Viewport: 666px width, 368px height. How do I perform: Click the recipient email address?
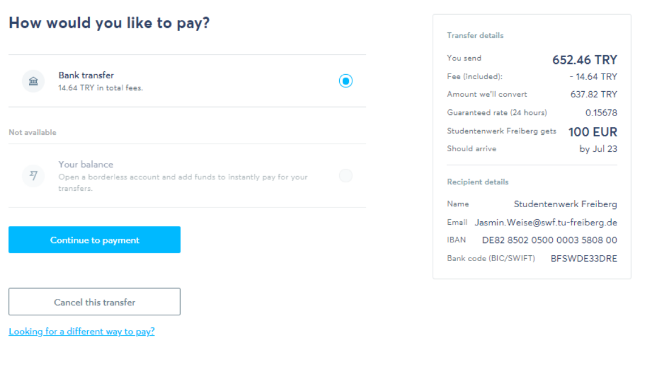[x=545, y=222]
